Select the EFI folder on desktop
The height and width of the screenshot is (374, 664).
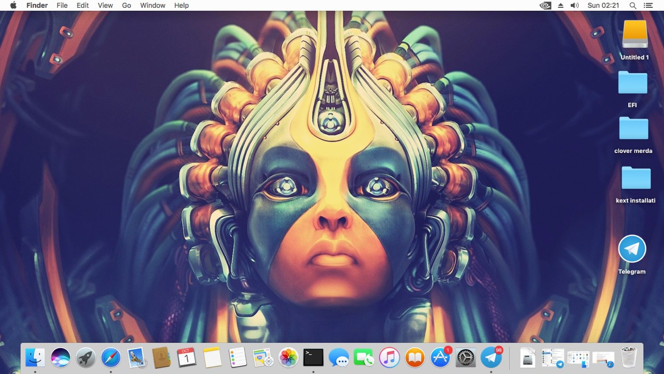632,89
